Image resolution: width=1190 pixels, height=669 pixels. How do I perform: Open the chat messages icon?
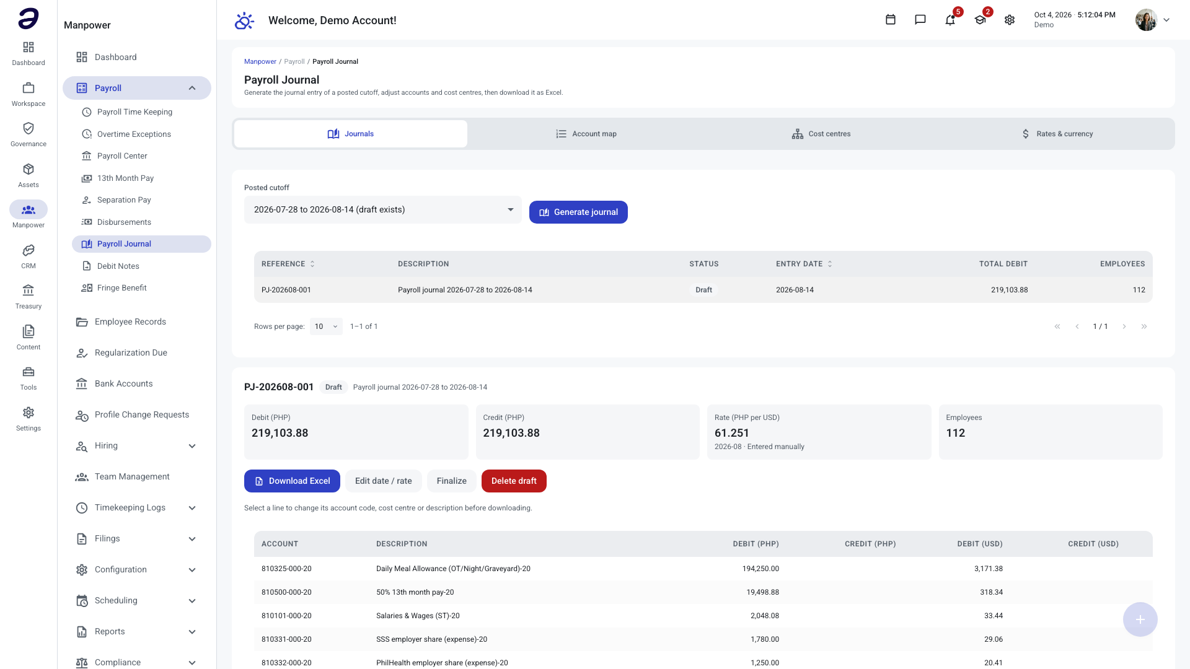[920, 20]
